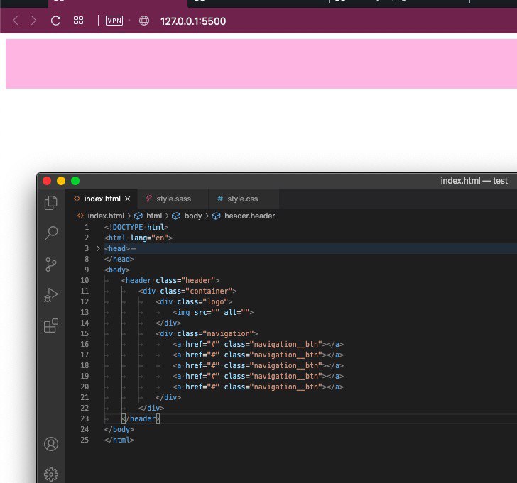Switch to the style.css tab

(243, 199)
